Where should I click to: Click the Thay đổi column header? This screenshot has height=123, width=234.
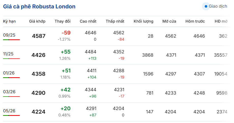click(63, 21)
